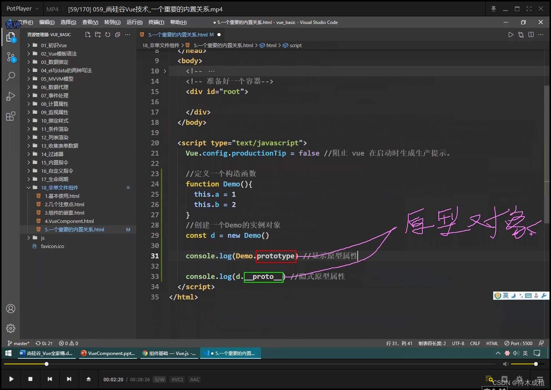
Task: Pin PotPlayer window on top
Action: point(494,9)
